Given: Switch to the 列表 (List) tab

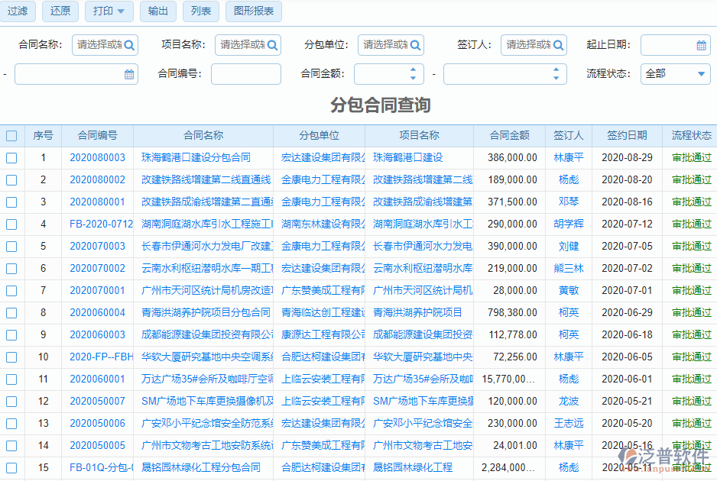Looking at the screenshot, I should pos(200,11).
